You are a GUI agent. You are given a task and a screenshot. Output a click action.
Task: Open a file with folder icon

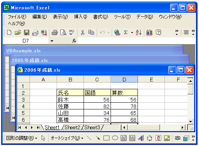click(18, 32)
